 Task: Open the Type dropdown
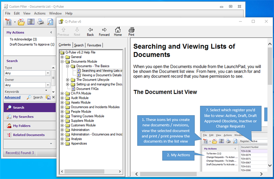[x=48, y=73]
